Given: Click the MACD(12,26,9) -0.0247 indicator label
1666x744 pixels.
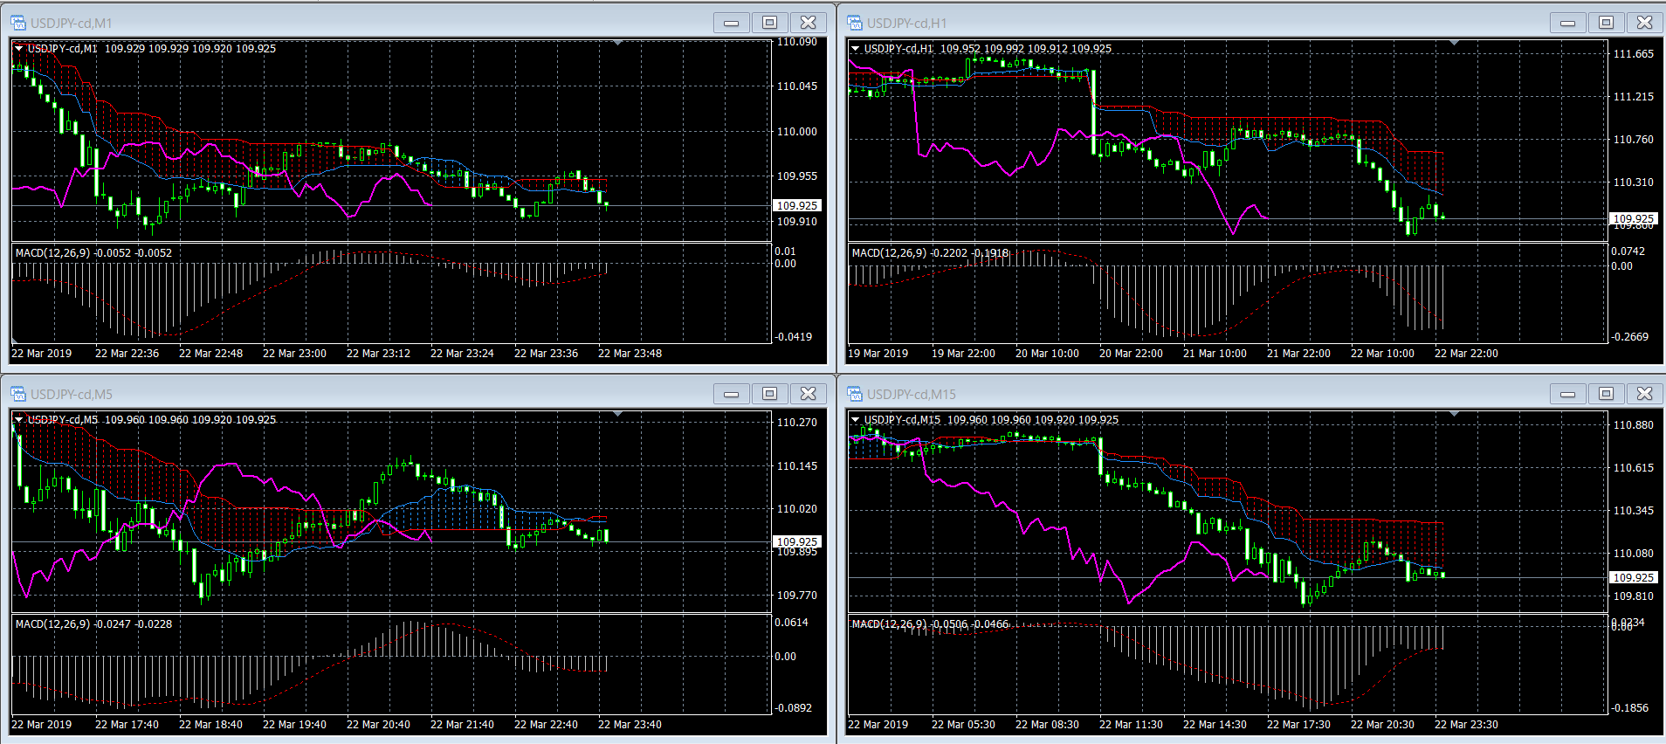Looking at the screenshot, I should coord(93,624).
